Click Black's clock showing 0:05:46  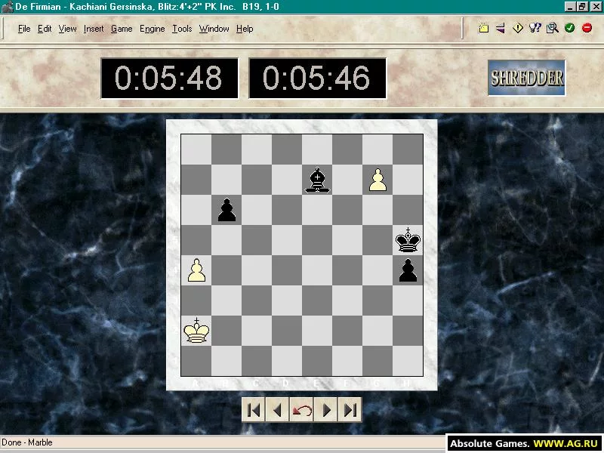[317, 79]
